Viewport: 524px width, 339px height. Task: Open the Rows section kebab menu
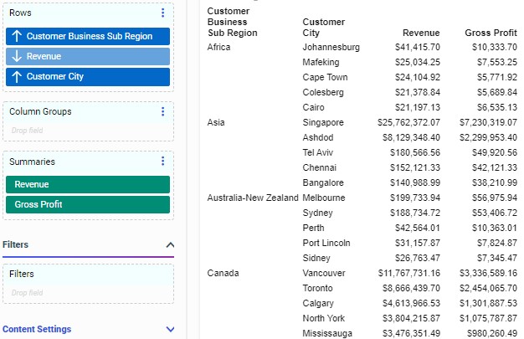(162, 13)
